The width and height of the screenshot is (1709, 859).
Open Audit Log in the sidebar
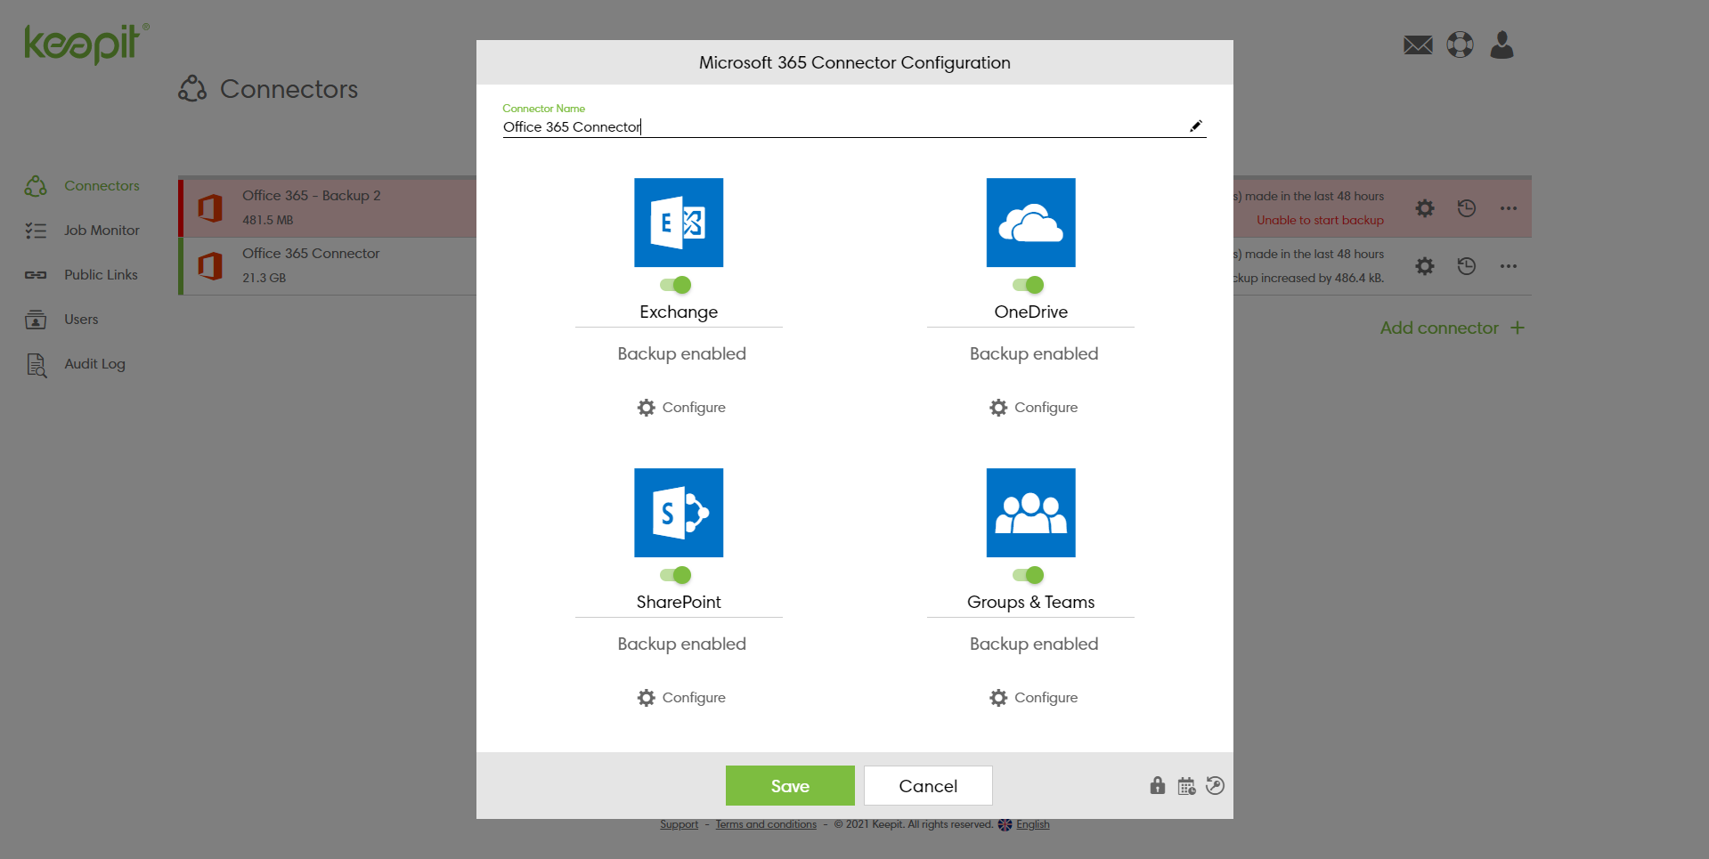click(76, 364)
